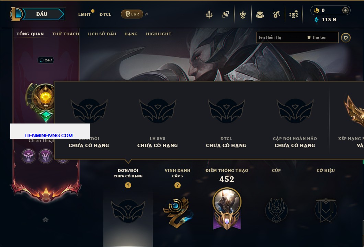Open the Clash trident icon
This screenshot has height=247, width=364.
click(x=209, y=14)
